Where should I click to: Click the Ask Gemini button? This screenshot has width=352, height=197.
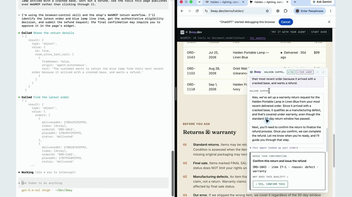[x=323, y=2]
